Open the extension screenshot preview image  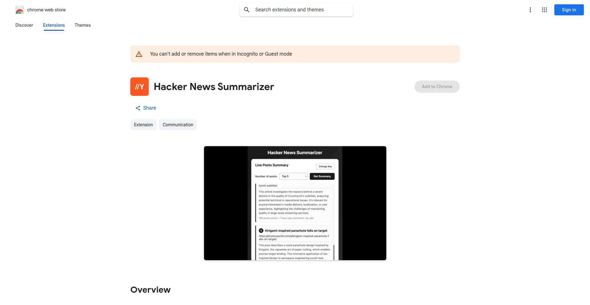pos(295,203)
